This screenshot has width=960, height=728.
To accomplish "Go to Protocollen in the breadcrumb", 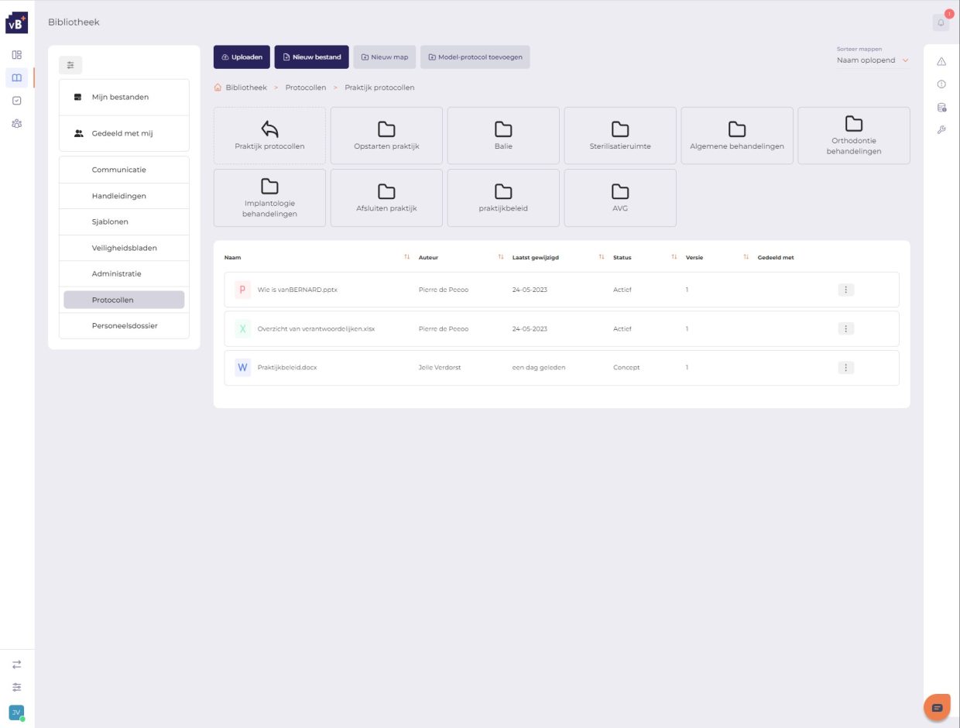I will click(x=305, y=88).
